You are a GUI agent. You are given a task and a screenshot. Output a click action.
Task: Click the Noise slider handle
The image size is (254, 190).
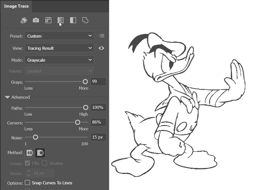[x=35, y=137]
